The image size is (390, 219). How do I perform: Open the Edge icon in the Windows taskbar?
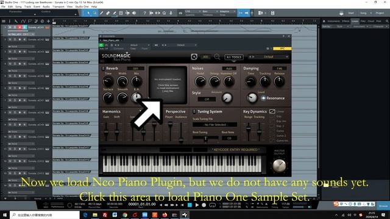(x=85, y=215)
